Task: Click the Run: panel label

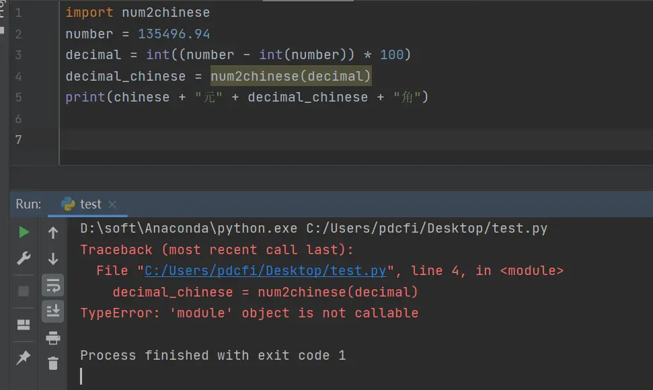Action: 28,204
